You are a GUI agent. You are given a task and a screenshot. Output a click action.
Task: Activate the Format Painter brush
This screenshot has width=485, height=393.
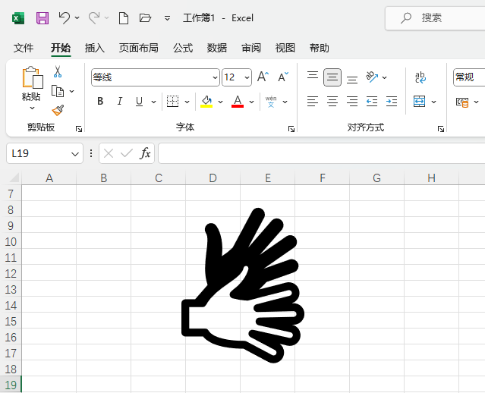coord(58,110)
